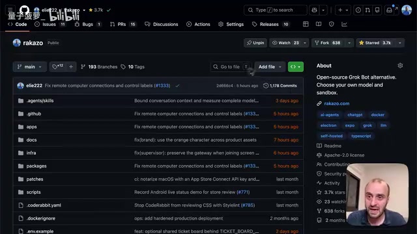Image resolution: width=417 pixels, height=234 pixels.
Task: Expand the main branch selector
Action: coord(29,67)
